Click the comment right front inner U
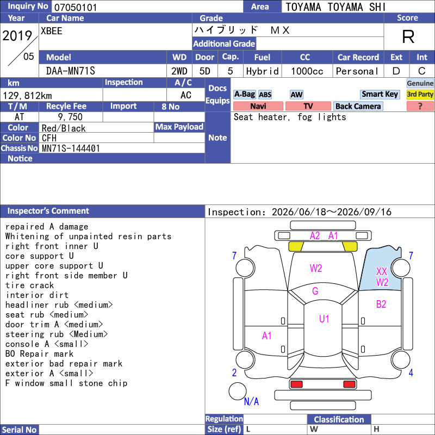This screenshot has height=435, width=435. pos(52,246)
